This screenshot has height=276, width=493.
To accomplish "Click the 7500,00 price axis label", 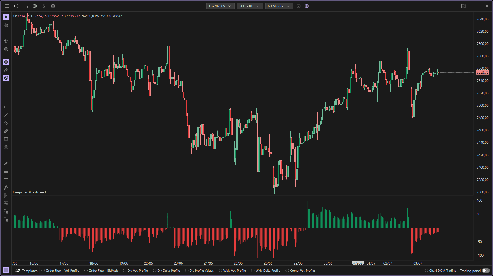I will 482,106.
